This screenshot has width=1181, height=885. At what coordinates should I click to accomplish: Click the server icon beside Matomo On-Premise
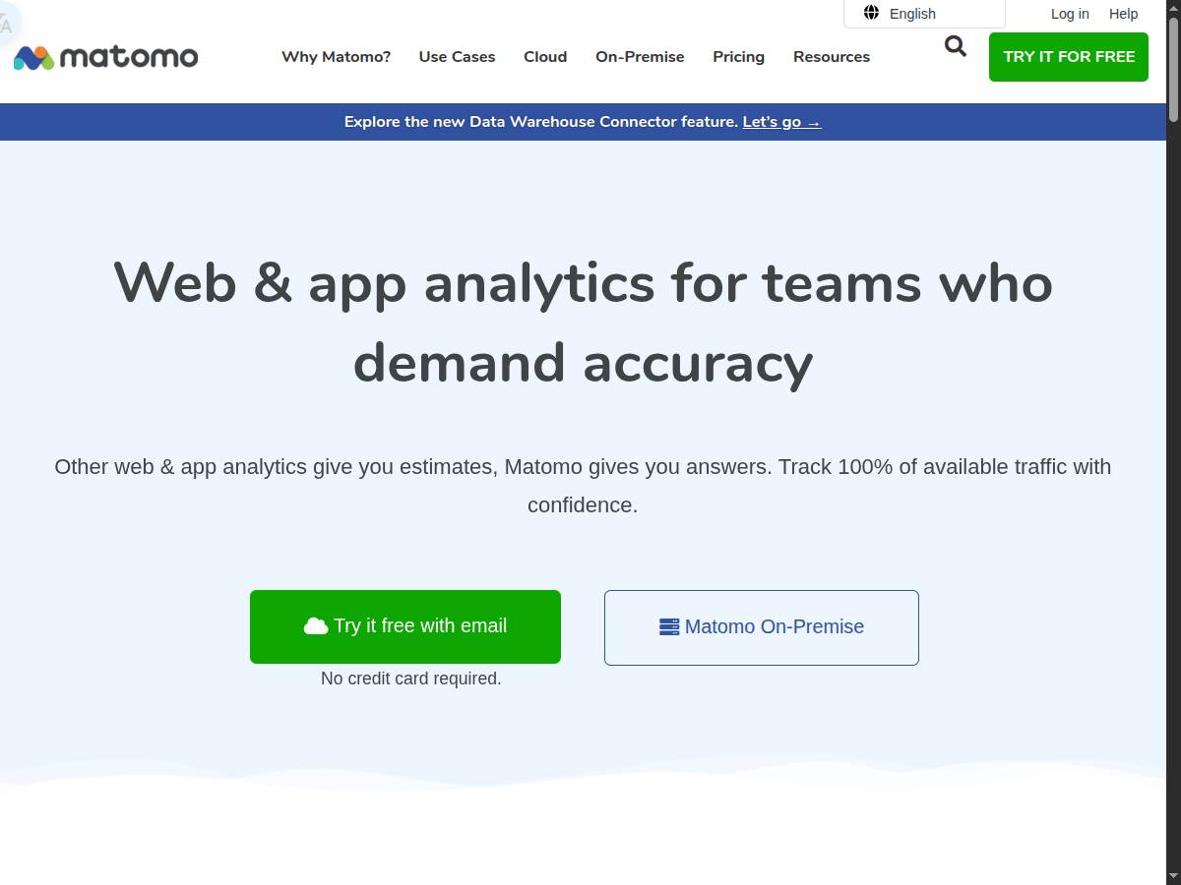click(669, 626)
